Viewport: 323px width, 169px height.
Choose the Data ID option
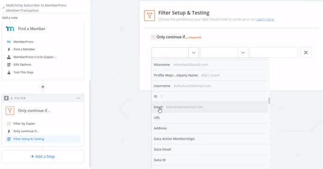pyautogui.click(x=210, y=160)
